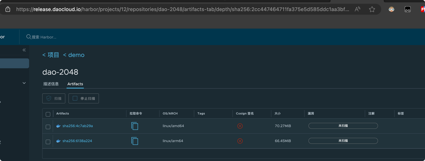Click the 扫描 scan button
The width and height of the screenshot is (425, 161).
click(54, 98)
